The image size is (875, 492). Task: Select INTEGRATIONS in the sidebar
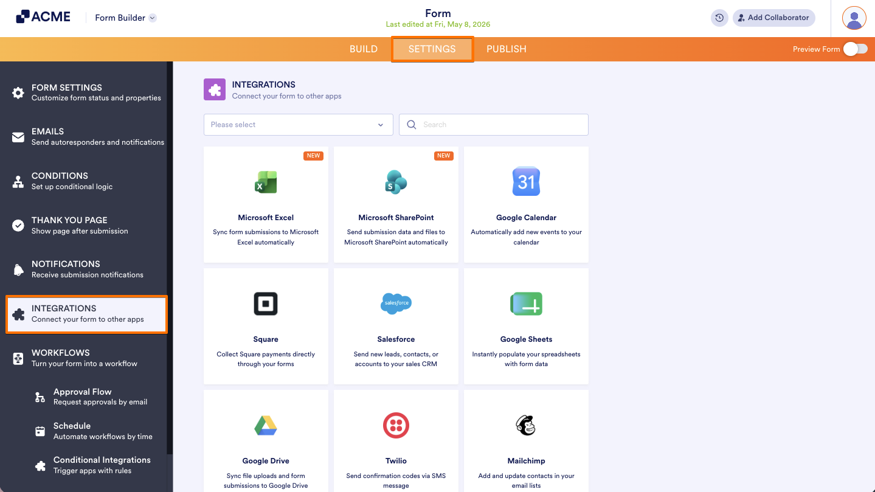click(86, 314)
